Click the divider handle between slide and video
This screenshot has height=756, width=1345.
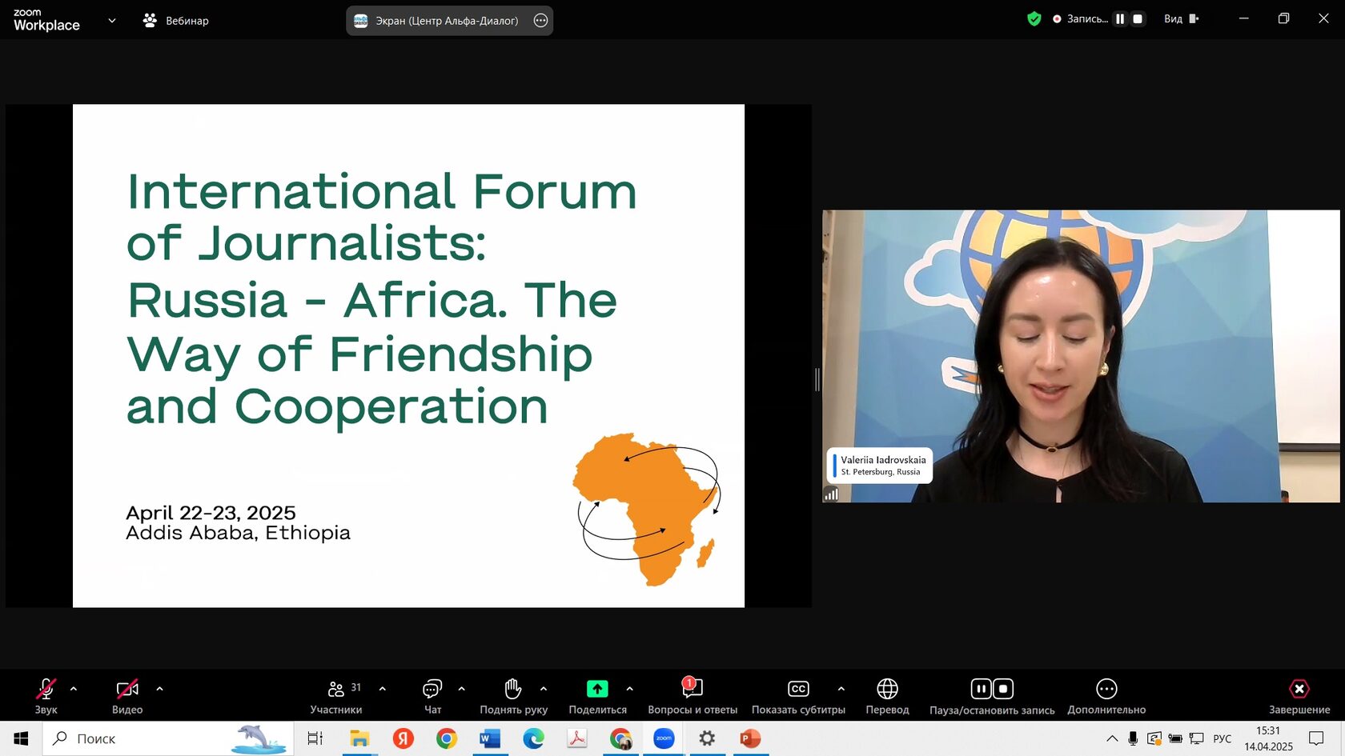[817, 379]
